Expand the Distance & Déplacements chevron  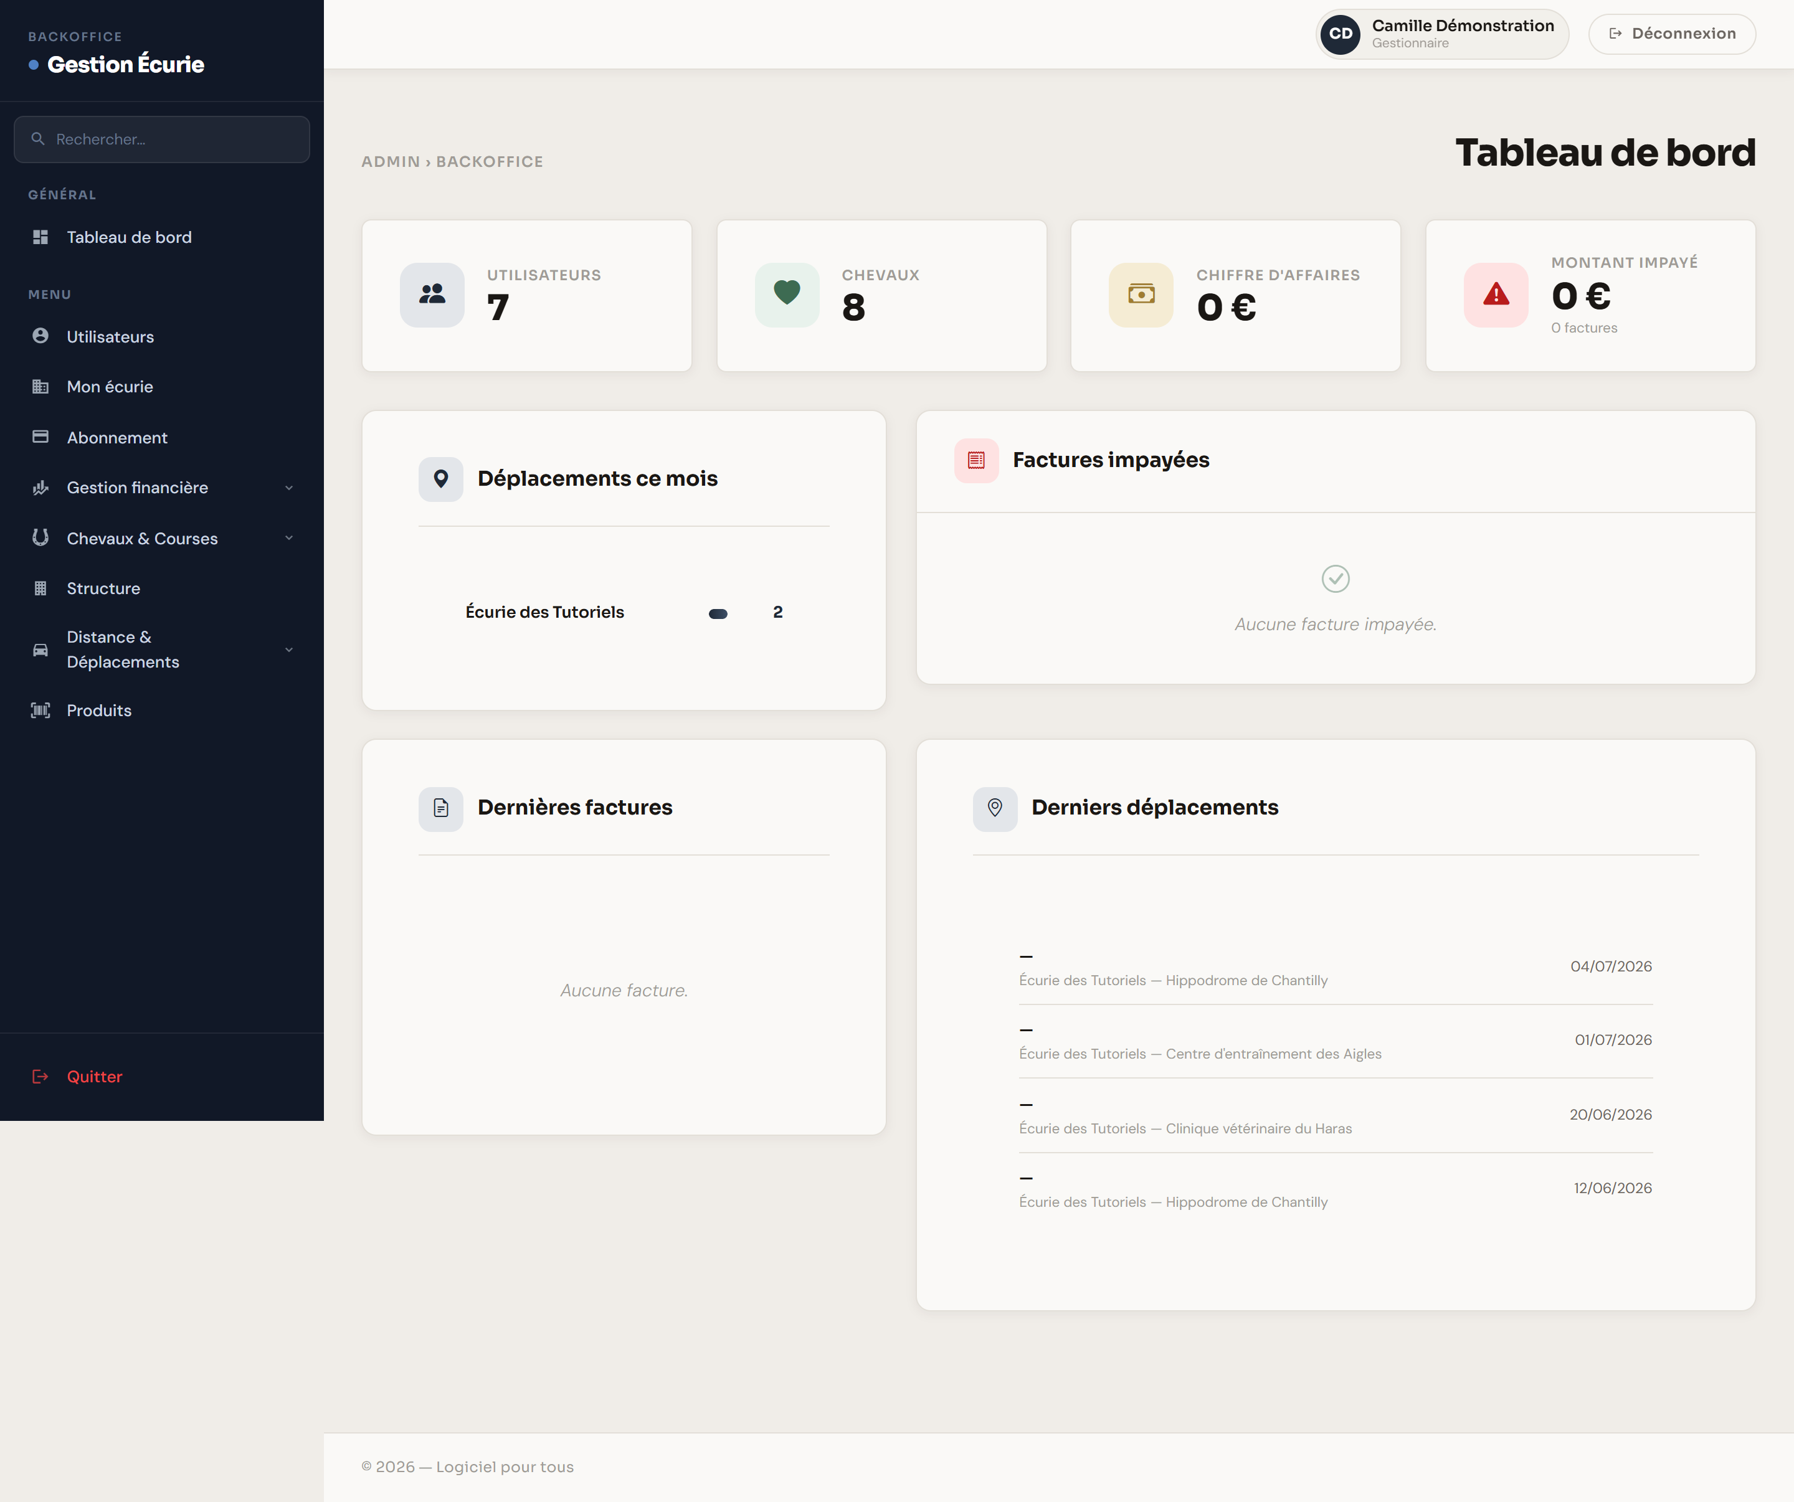click(x=289, y=650)
